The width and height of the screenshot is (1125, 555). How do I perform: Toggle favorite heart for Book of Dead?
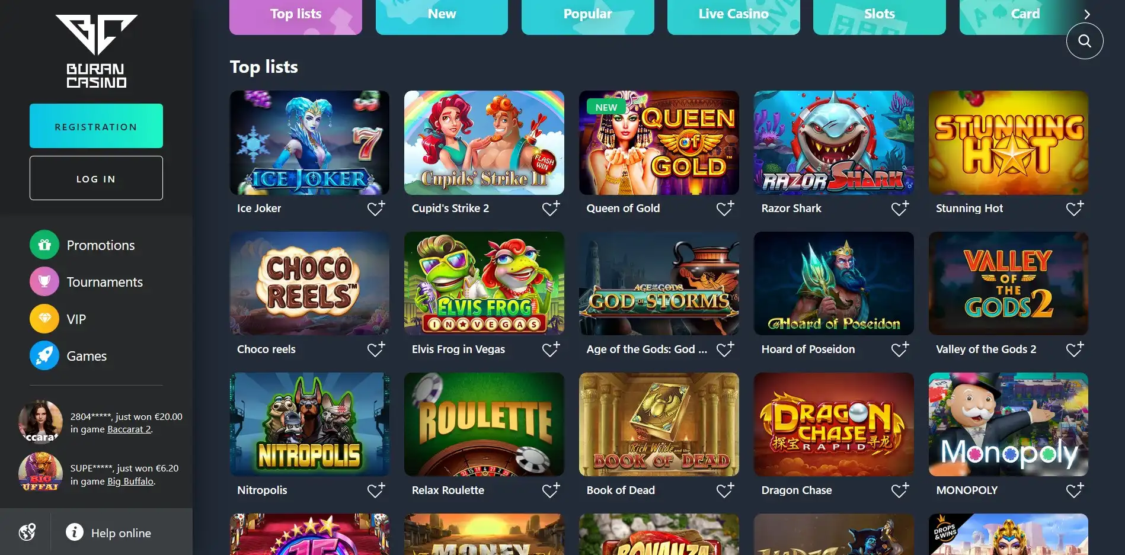coord(725,490)
